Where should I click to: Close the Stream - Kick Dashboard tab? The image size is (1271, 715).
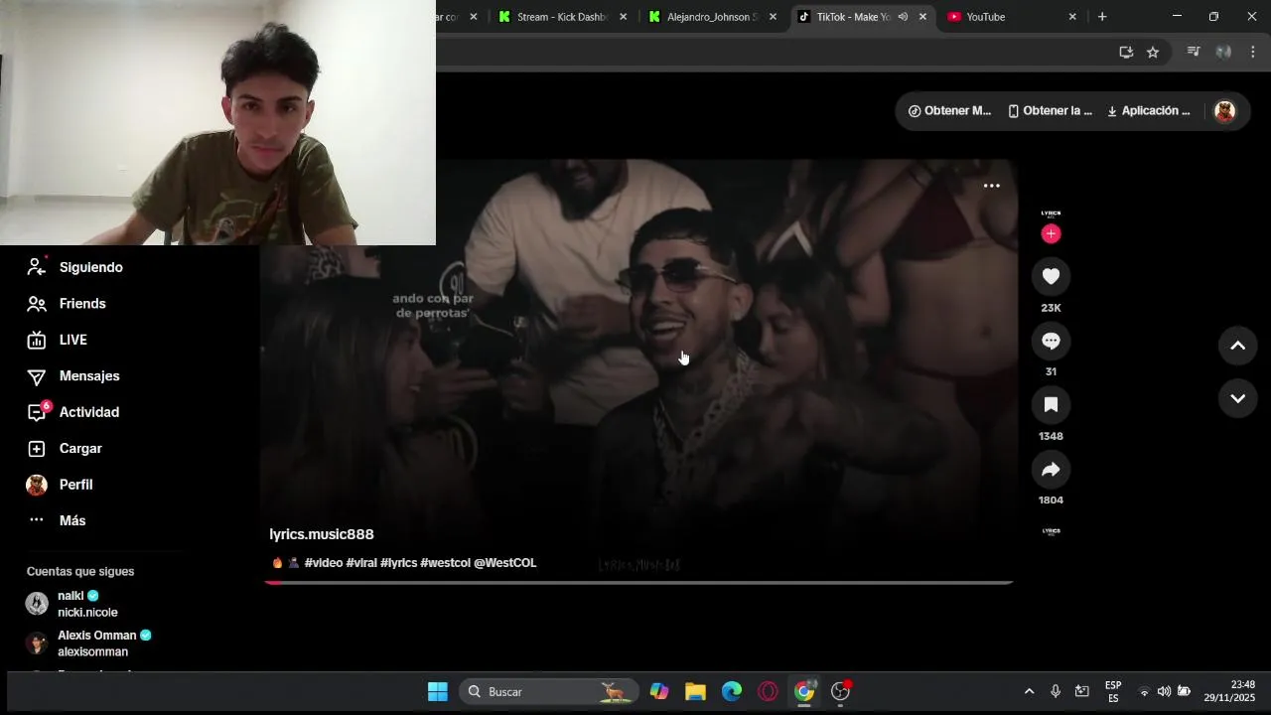pyautogui.click(x=623, y=17)
